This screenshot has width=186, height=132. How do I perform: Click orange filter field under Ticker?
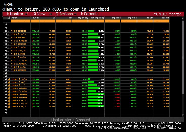tap(20, 21)
